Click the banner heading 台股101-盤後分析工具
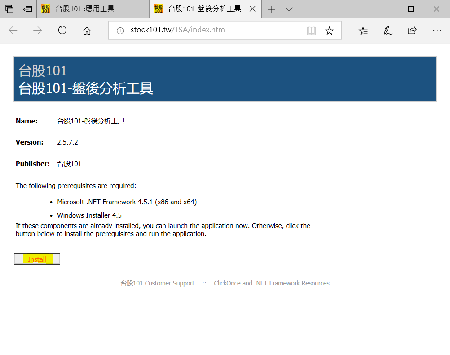450x355 pixels. tap(86, 88)
